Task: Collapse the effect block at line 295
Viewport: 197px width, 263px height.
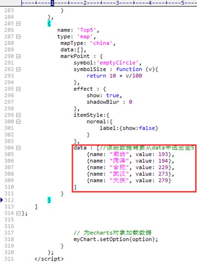Action: pyautogui.click(x=18, y=89)
